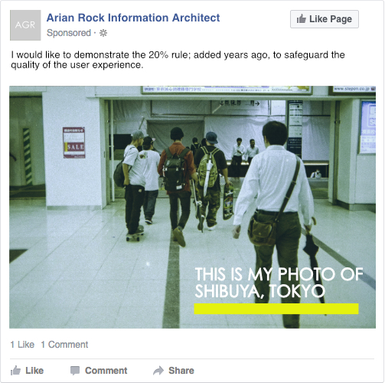Image resolution: width=385 pixels, height=383 pixels.
Task: Select the post text about the 20% rule
Action: [178, 60]
